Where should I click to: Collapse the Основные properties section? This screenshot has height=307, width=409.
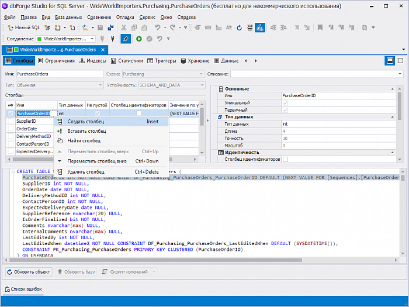tap(393, 89)
